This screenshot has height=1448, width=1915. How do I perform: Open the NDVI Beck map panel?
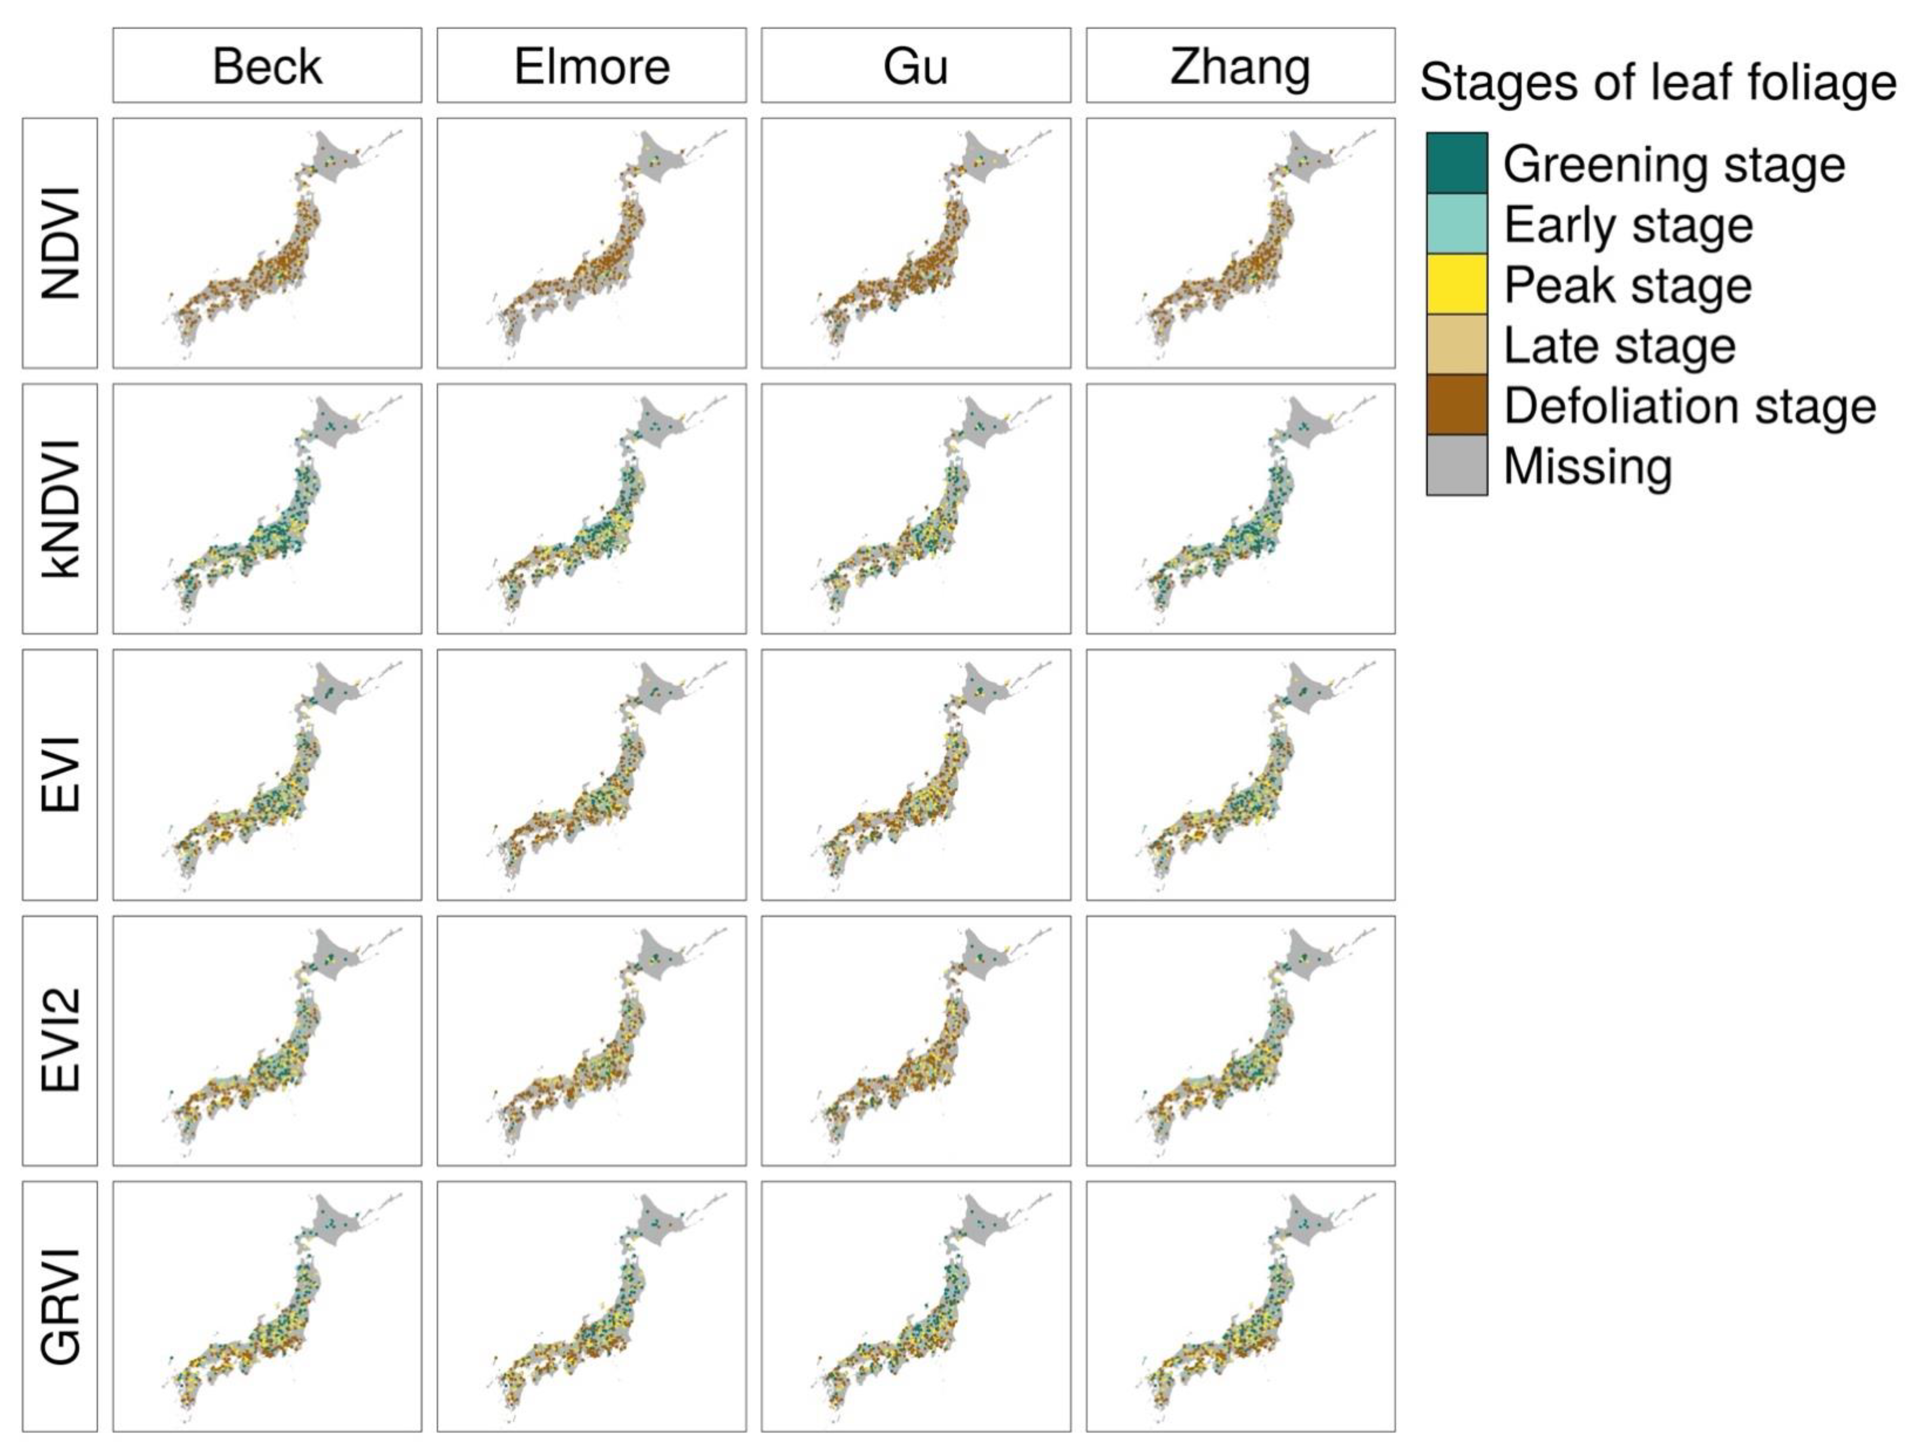(x=267, y=243)
